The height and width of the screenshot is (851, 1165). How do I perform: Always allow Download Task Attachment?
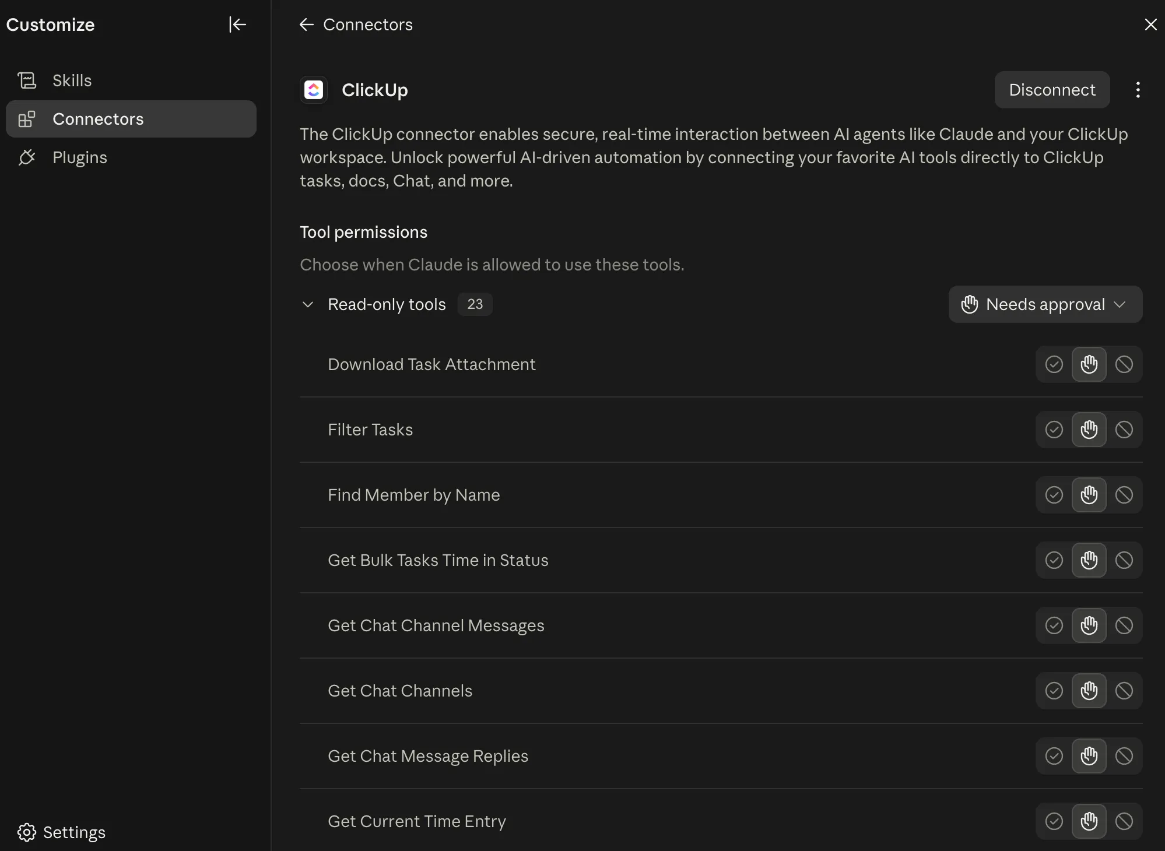[x=1054, y=364]
